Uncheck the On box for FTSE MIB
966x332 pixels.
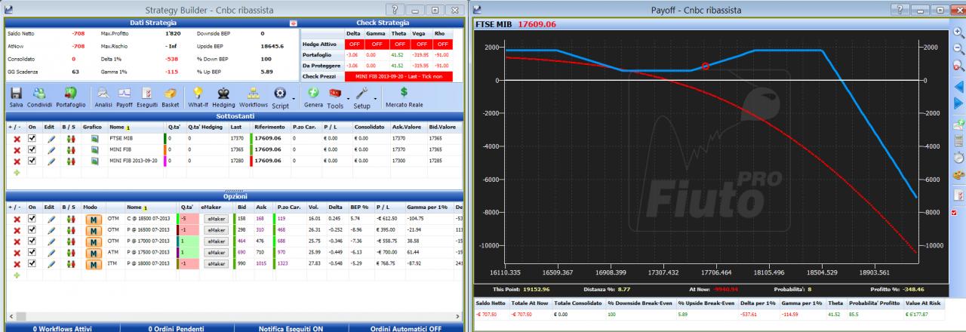(x=32, y=139)
